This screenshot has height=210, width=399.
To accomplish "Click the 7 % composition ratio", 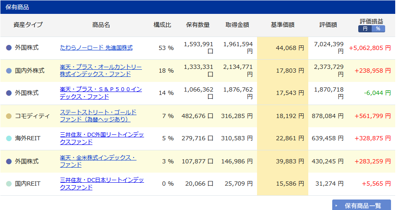I will tap(168, 116).
